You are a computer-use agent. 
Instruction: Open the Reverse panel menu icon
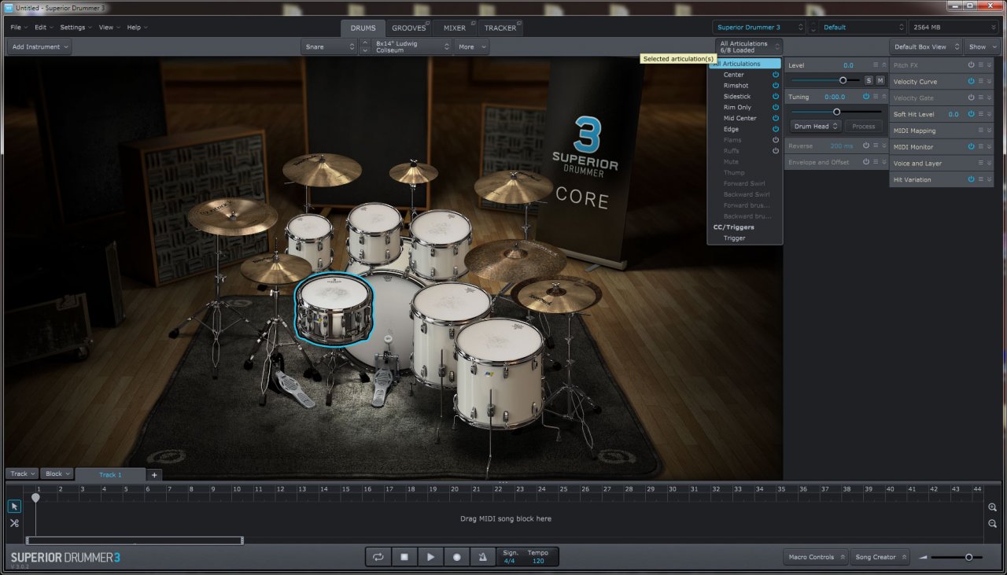pyautogui.click(x=876, y=146)
